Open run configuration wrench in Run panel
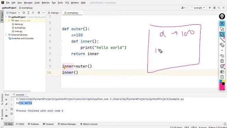The width and height of the screenshot is (227, 128). click(x=6, y=104)
